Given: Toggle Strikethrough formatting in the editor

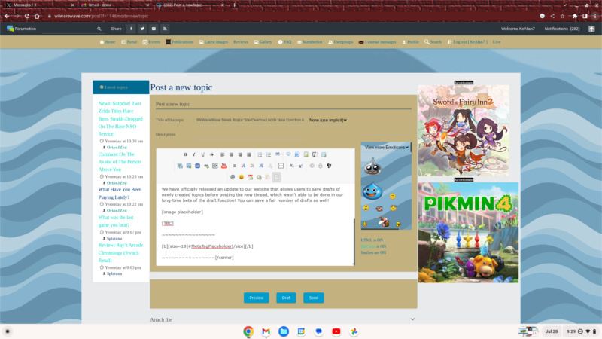Looking at the screenshot, I should [211, 154].
